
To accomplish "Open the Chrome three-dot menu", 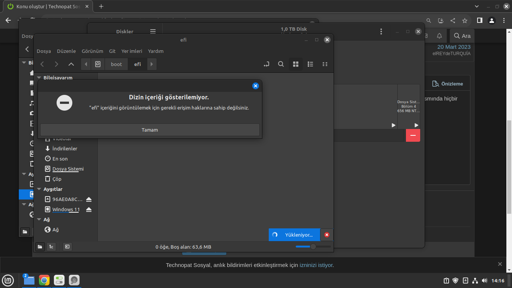I will (505, 21).
